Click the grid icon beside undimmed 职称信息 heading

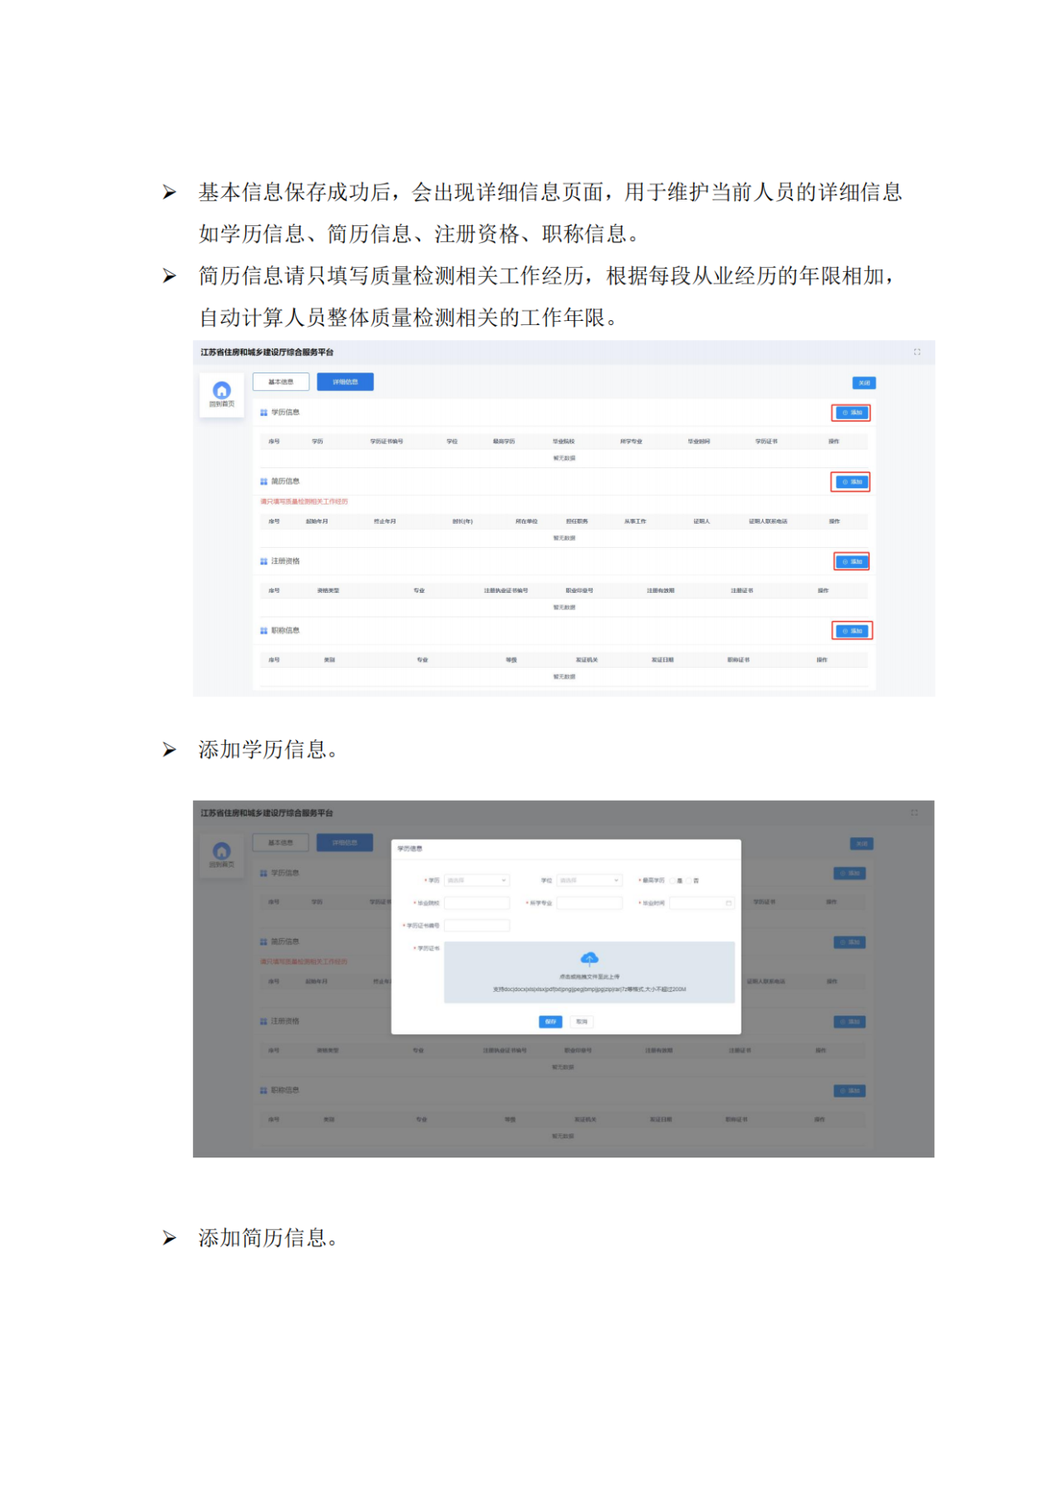(x=264, y=630)
